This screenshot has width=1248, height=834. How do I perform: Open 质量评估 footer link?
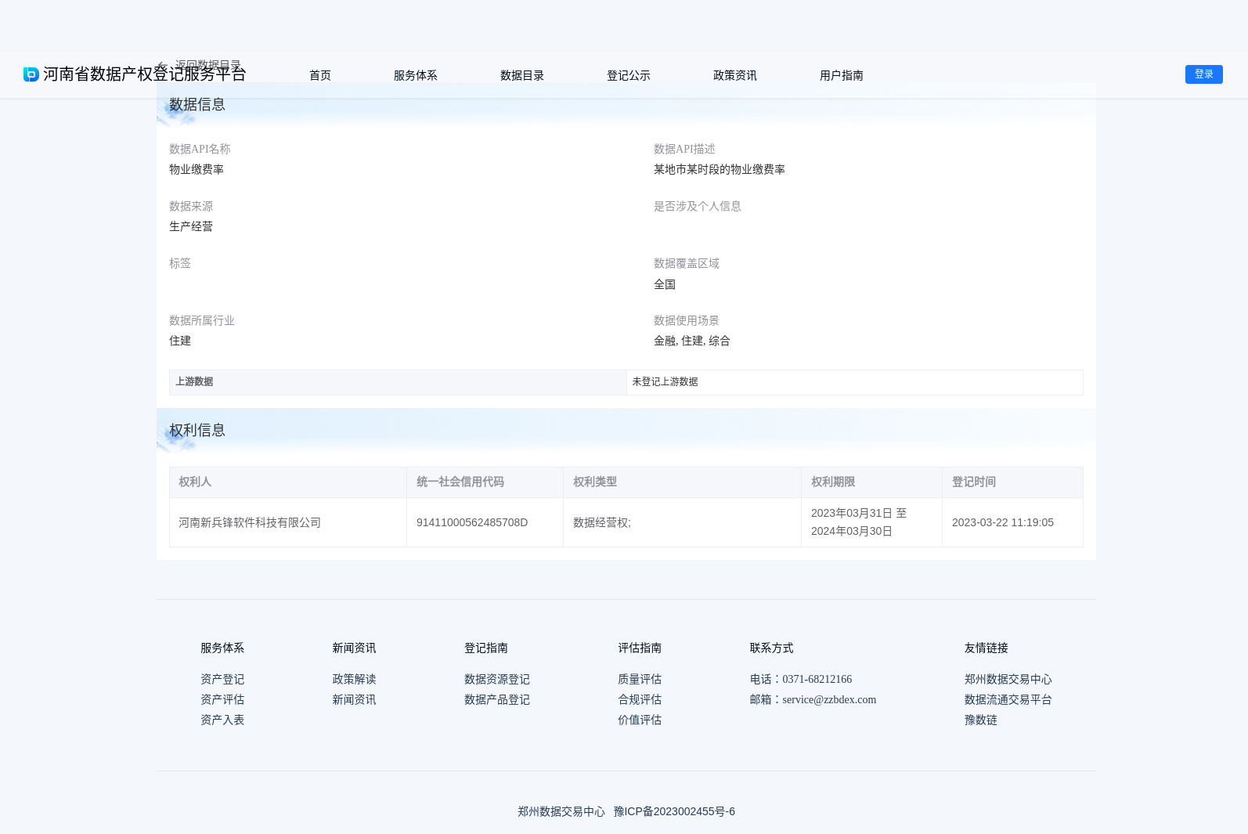point(640,679)
